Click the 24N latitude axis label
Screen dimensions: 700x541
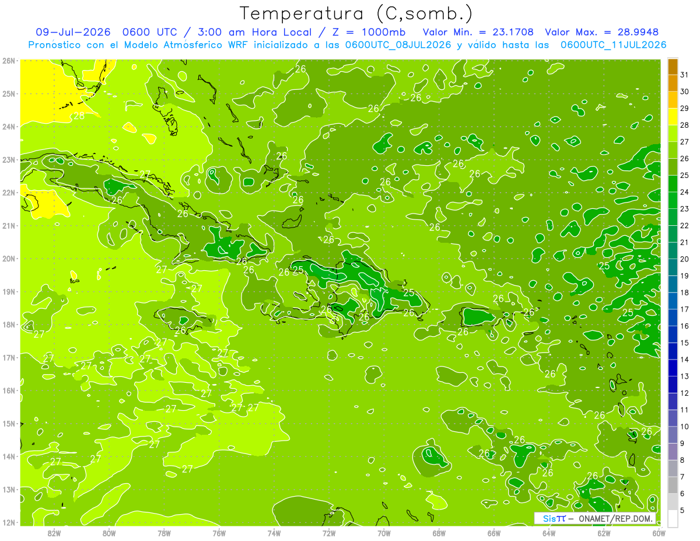coord(9,127)
